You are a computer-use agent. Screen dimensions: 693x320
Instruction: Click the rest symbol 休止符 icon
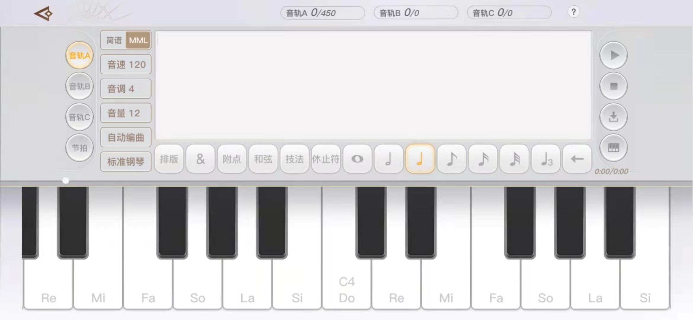click(x=325, y=159)
